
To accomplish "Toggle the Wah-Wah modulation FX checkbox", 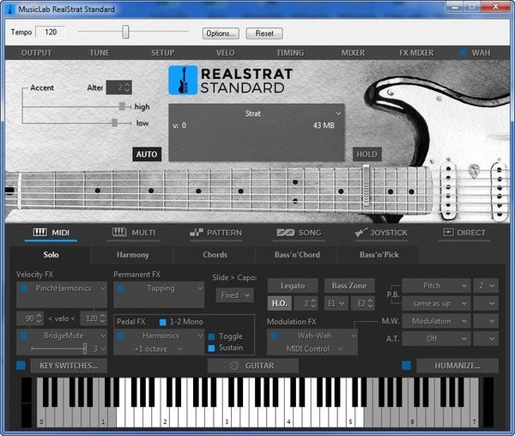I will (x=274, y=336).
